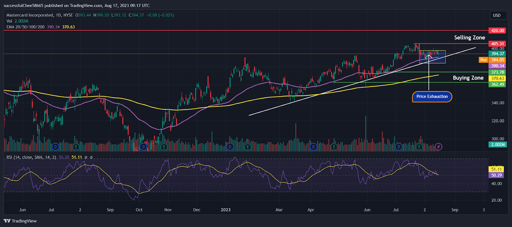This screenshot has height=227, width=512.
Task: Click the orange Pre 394.05 pre-market label
Action: (492, 60)
